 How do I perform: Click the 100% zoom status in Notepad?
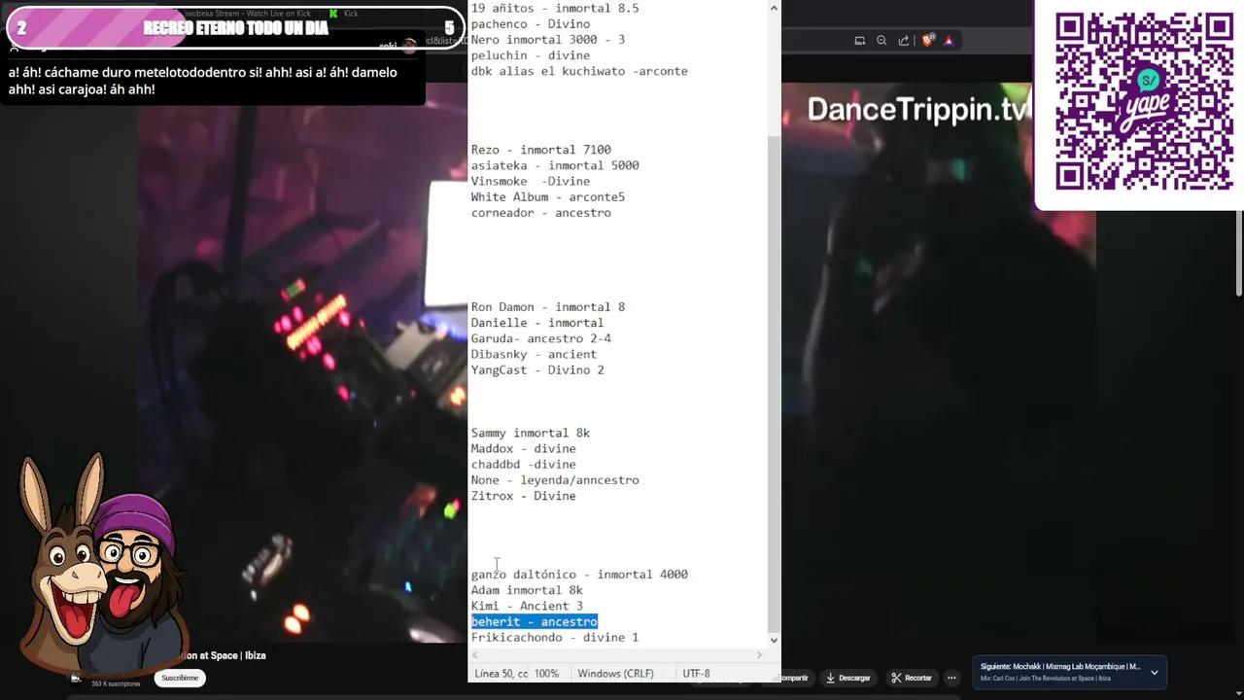[546, 673]
